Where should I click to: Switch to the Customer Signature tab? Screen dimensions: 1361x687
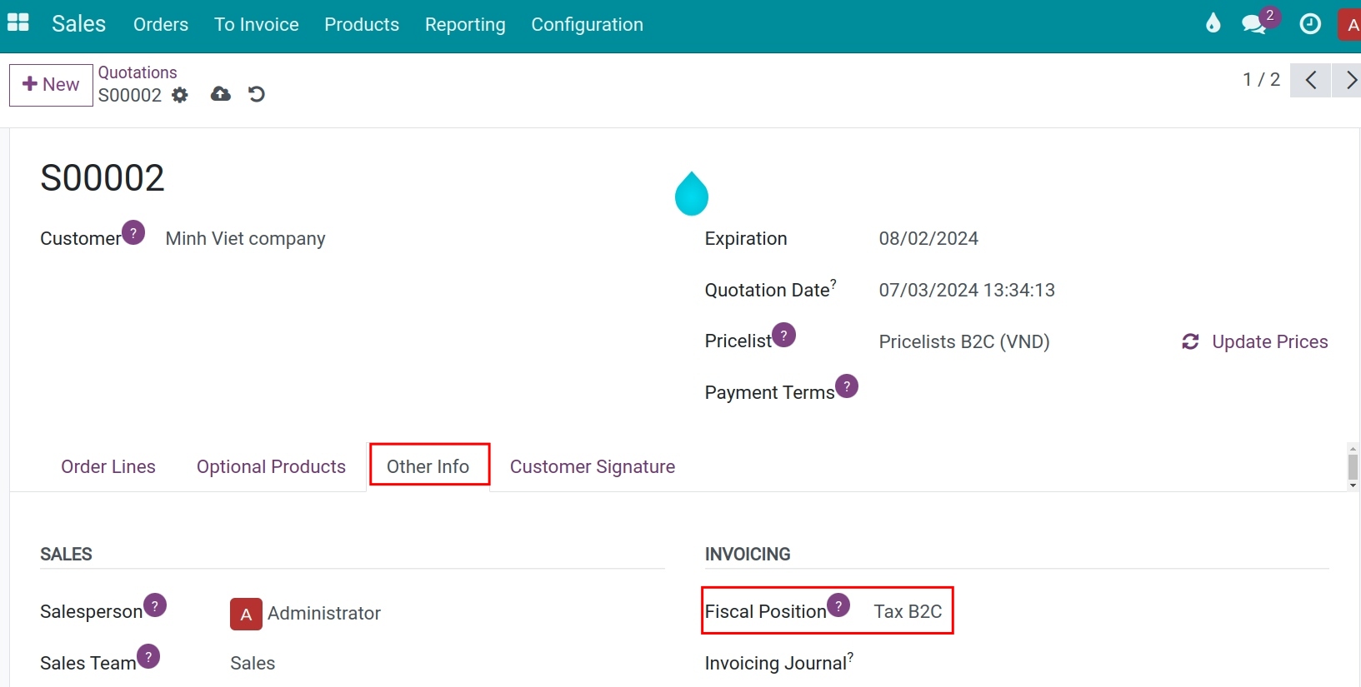coord(593,467)
